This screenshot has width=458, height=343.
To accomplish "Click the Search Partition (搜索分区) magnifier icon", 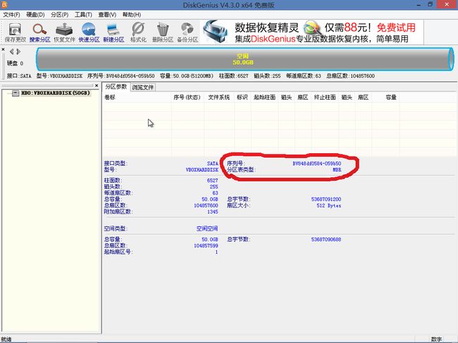I will pyautogui.click(x=39, y=32).
